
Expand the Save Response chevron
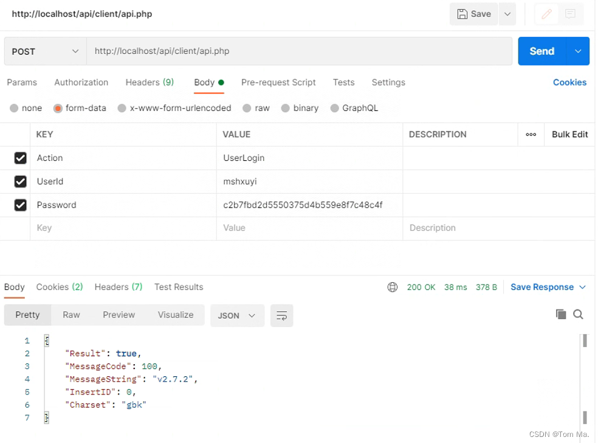pos(582,287)
